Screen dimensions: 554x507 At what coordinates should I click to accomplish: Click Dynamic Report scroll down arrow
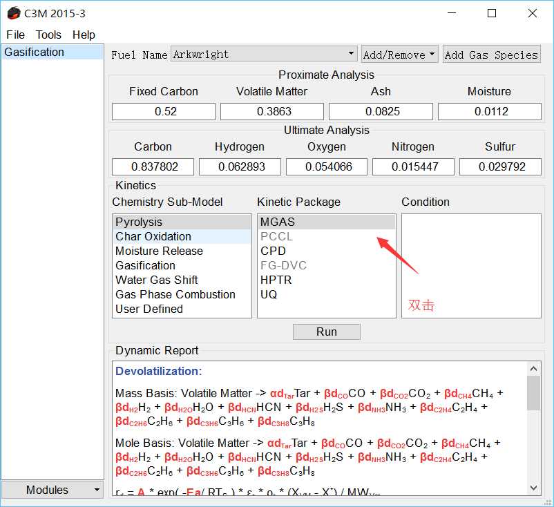point(533,488)
